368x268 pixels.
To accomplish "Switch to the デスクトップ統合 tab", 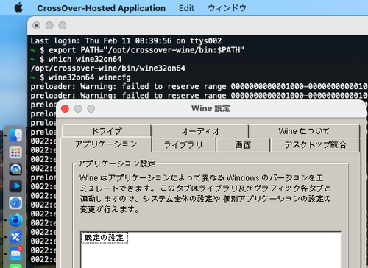I will point(315,145).
